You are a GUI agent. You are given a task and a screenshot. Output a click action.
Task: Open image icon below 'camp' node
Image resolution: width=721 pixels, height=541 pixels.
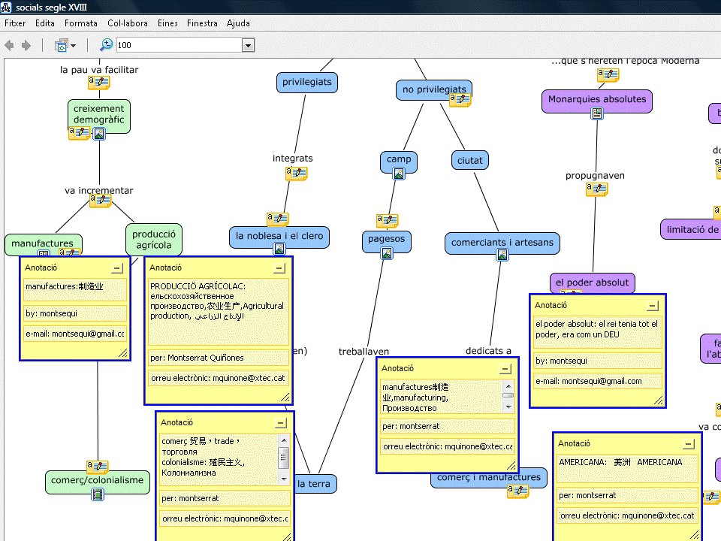point(399,174)
